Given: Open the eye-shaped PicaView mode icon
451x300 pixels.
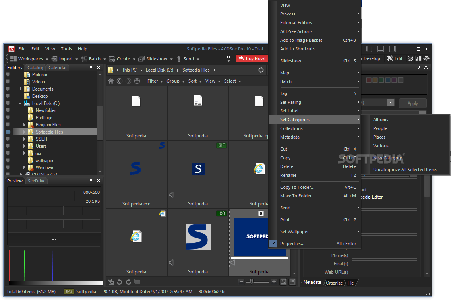Looking at the screenshot, I should tap(426, 58).
